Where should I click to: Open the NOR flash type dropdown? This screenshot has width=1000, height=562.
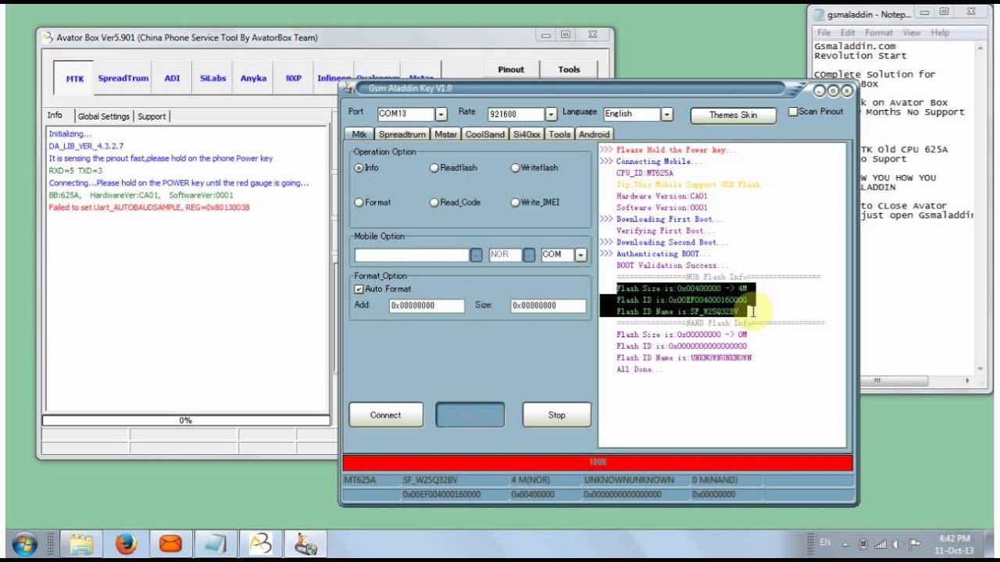pos(529,255)
